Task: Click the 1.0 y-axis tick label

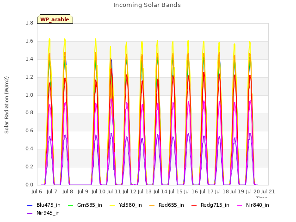Action: [x=29, y=95]
